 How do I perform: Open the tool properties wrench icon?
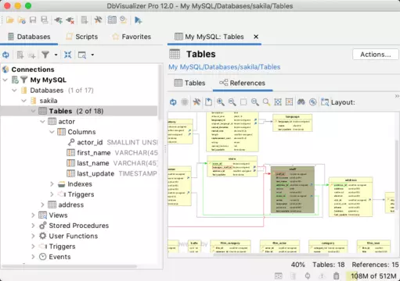tap(98, 20)
